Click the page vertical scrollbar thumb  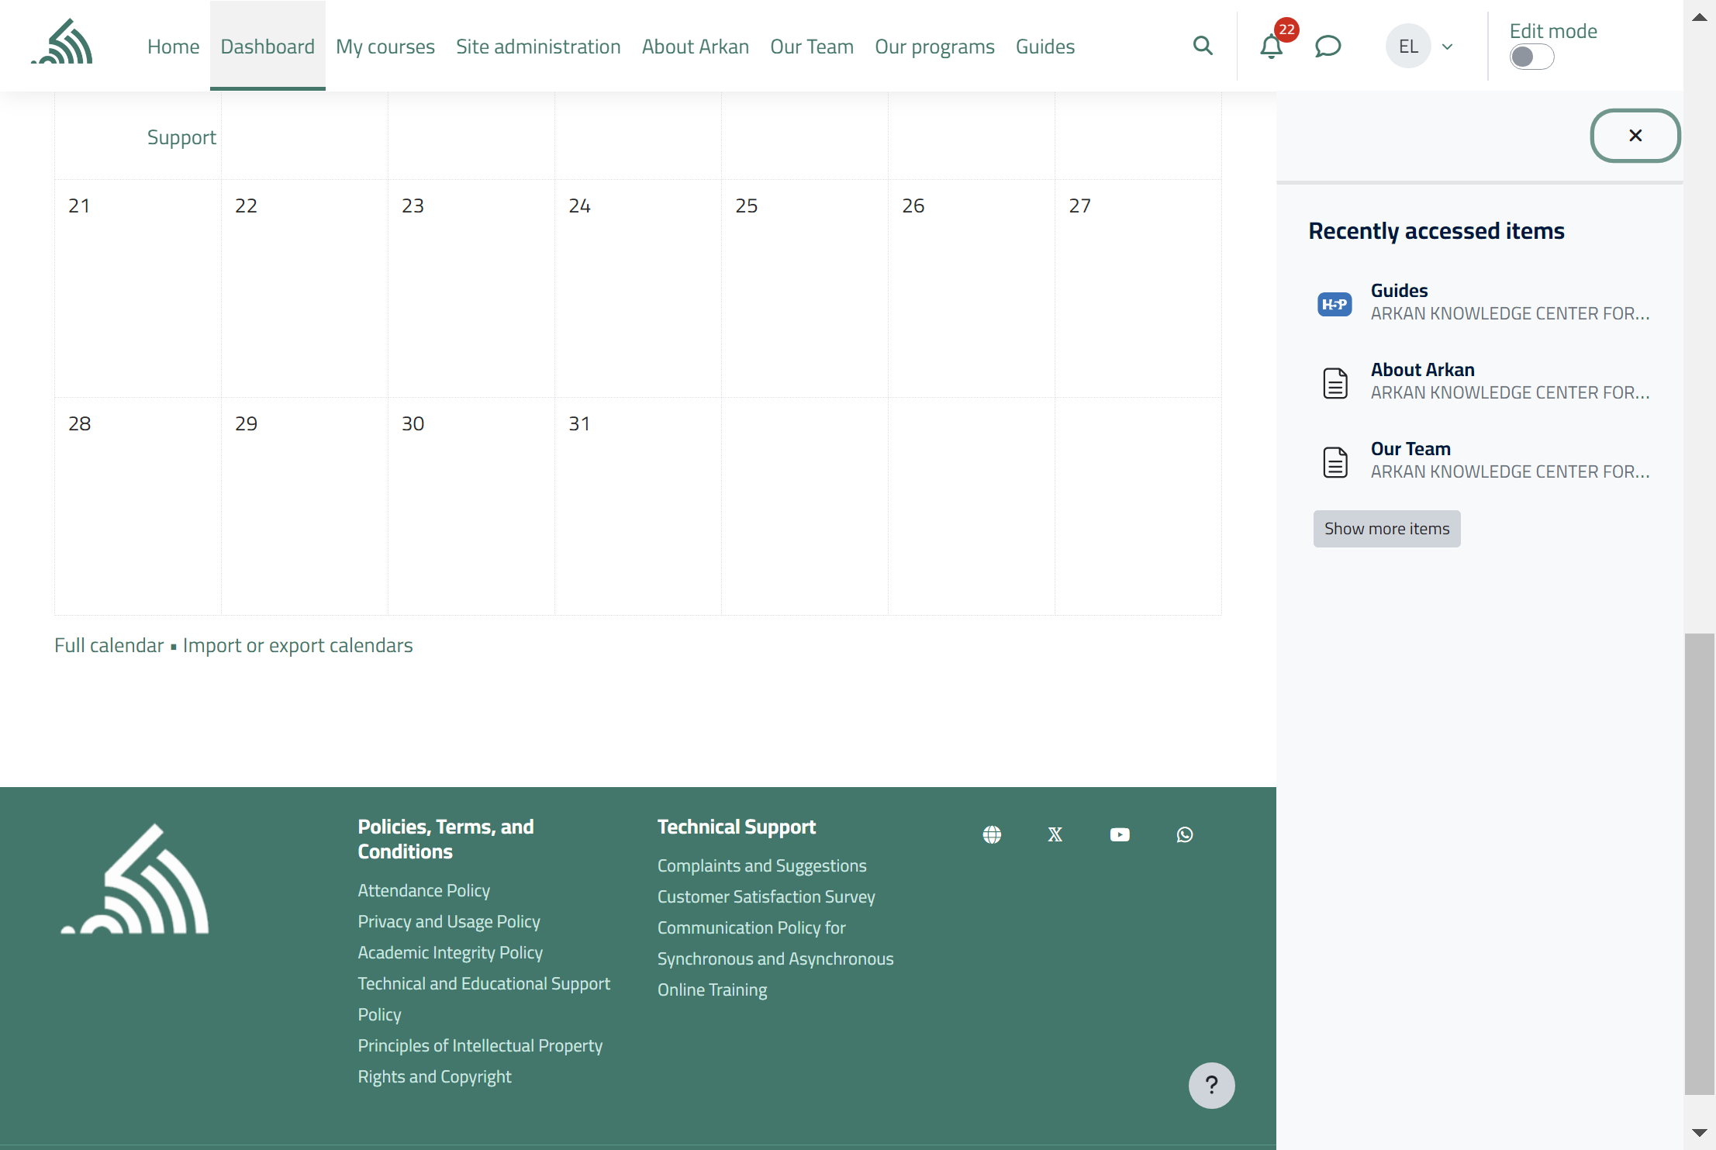click(x=1700, y=864)
